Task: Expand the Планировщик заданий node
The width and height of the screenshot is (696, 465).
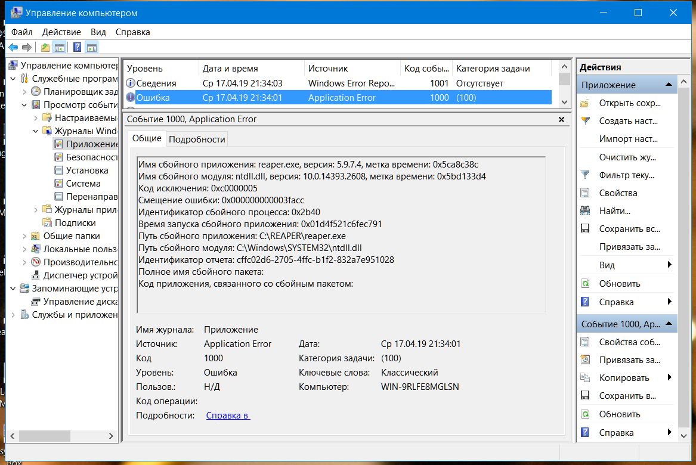Action: point(24,92)
